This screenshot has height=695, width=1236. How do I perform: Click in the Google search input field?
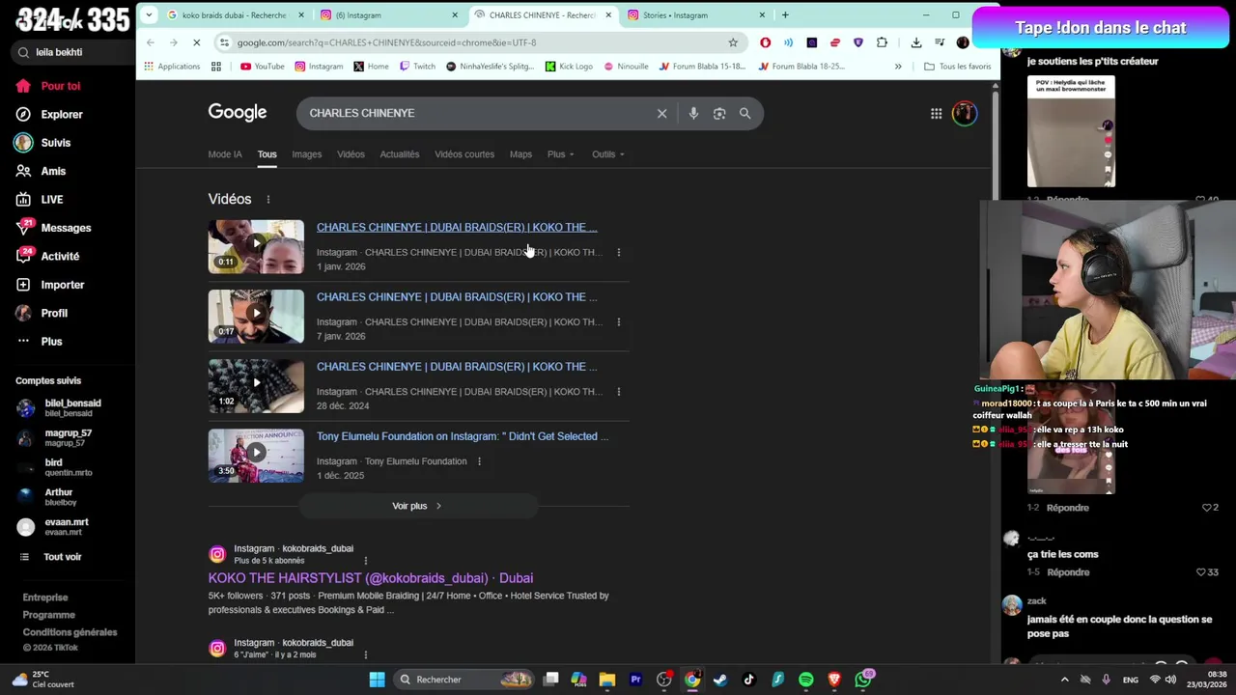[478, 114]
